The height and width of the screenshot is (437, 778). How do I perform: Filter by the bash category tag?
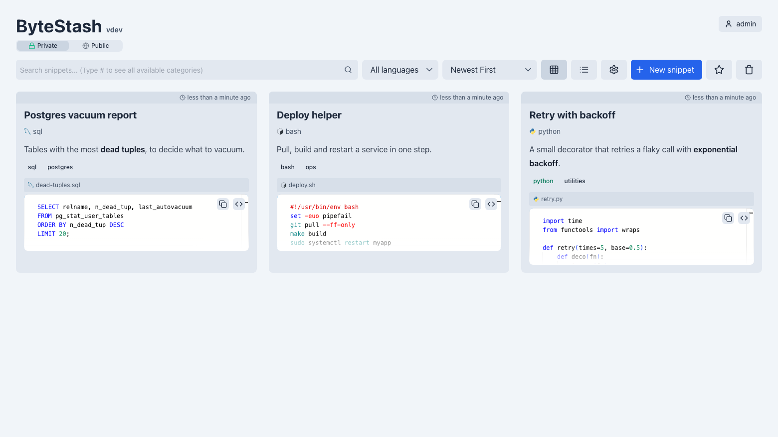pyautogui.click(x=288, y=167)
